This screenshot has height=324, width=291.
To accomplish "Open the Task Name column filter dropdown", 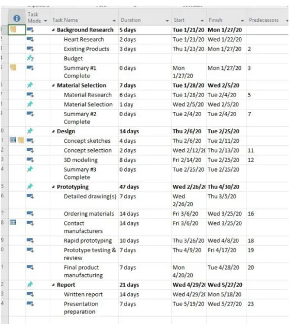I will [x=114, y=21].
